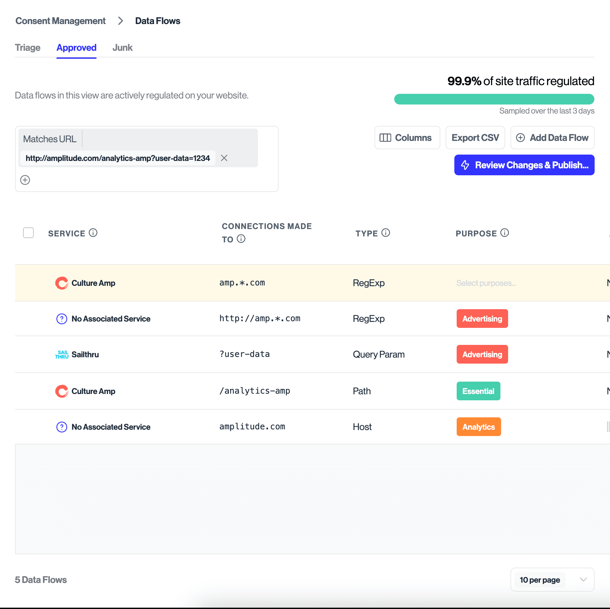Open the Columns picker
This screenshot has height=609, width=610.
(407, 138)
